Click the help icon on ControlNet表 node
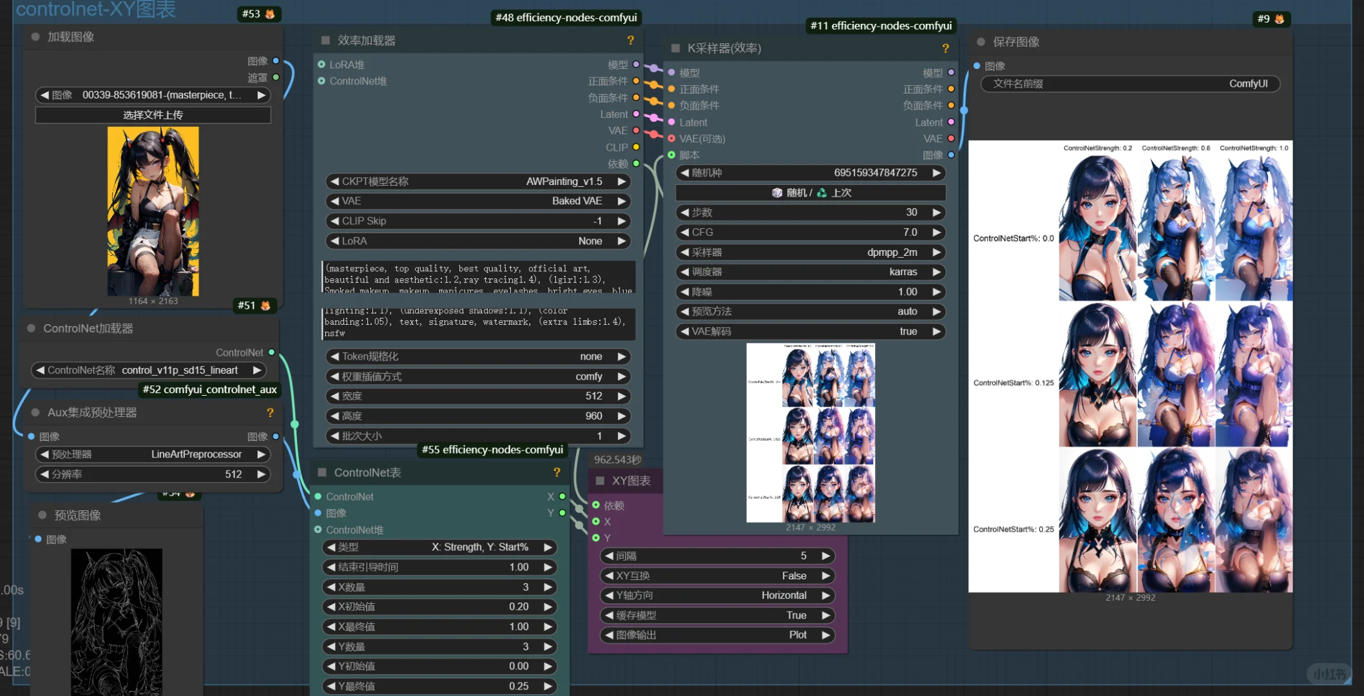 pyautogui.click(x=557, y=472)
